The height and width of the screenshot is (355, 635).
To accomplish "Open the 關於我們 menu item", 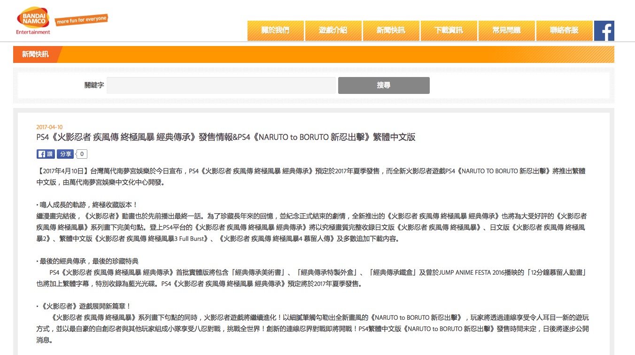I will tap(275, 31).
